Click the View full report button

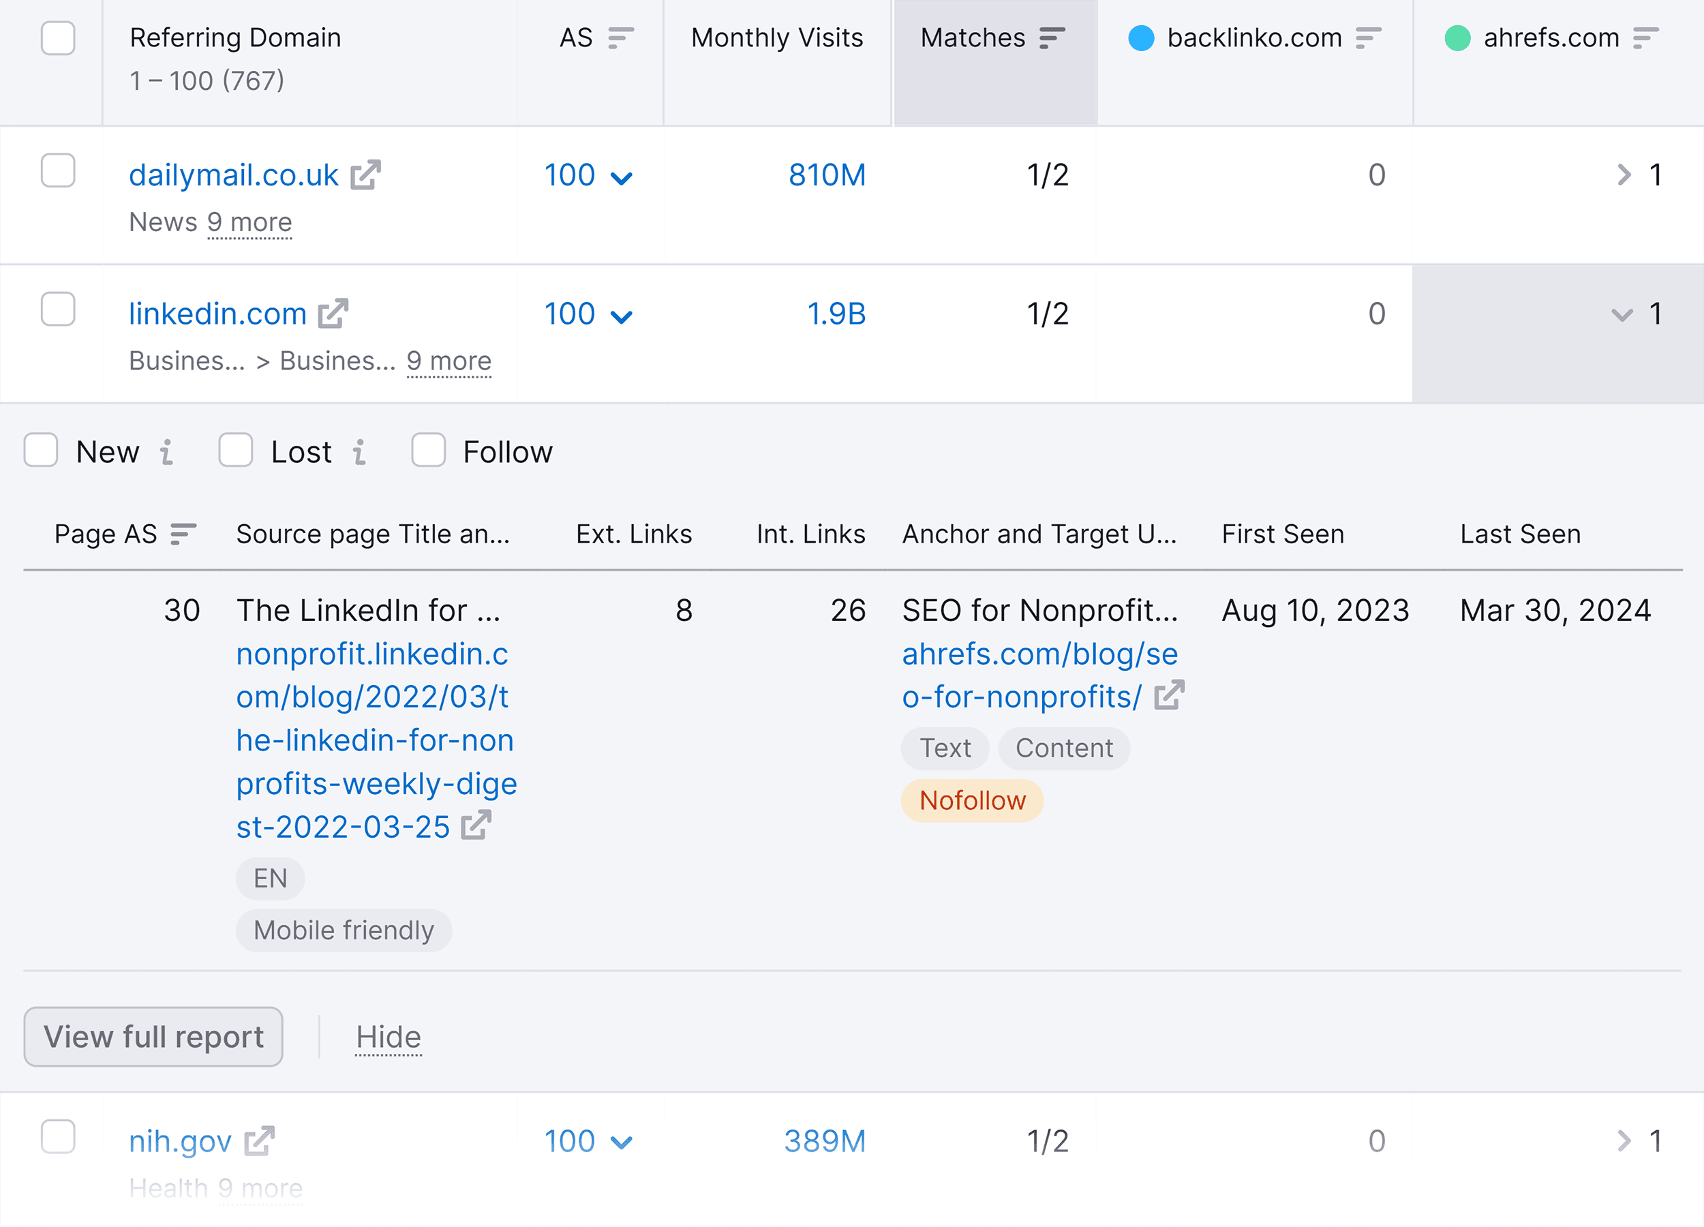(x=153, y=1036)
